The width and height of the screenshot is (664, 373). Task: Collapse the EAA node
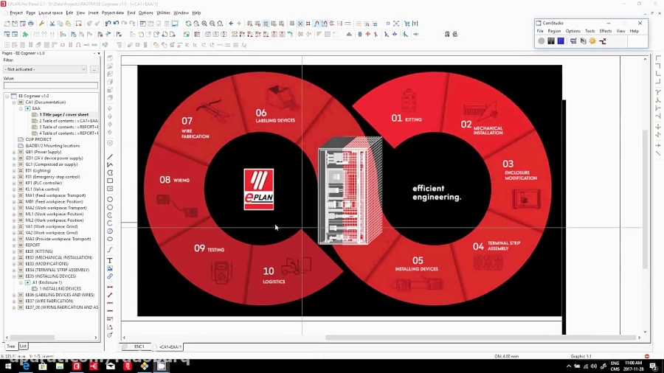tap(21, 108)
